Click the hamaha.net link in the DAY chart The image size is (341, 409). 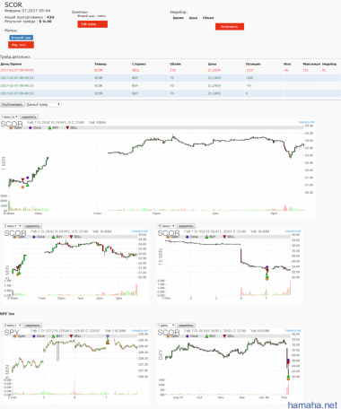pos(293,330)
